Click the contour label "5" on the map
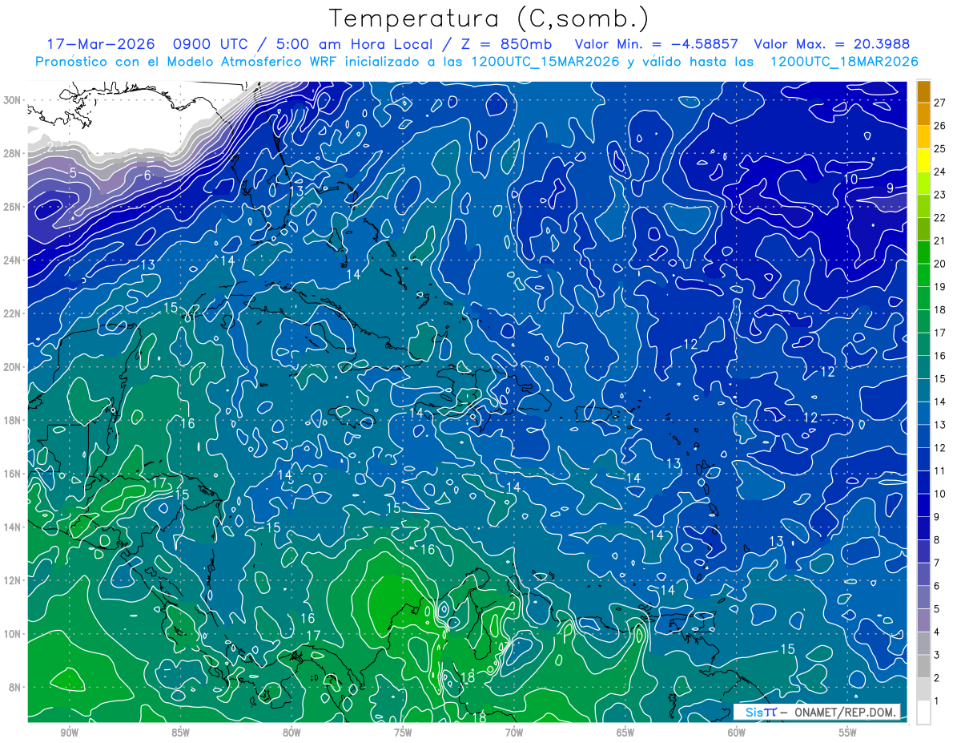 coord(73,173)
